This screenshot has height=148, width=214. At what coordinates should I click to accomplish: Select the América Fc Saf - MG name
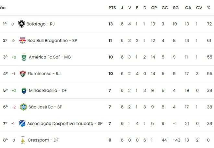click(50, 57)
